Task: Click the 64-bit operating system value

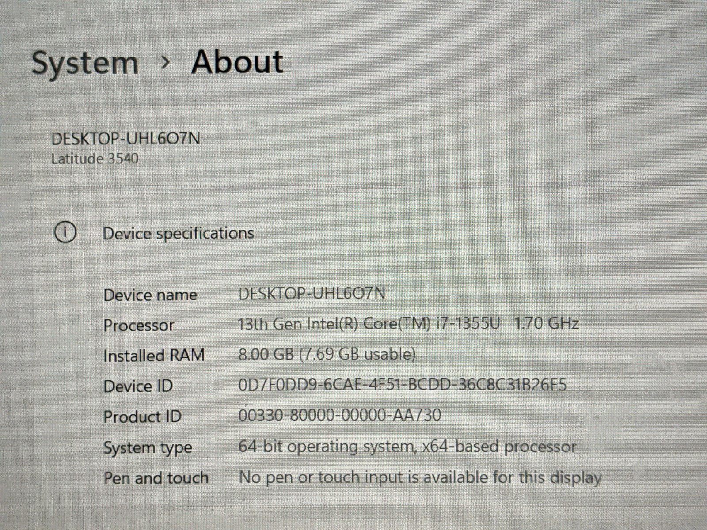Action: [407, 447]
